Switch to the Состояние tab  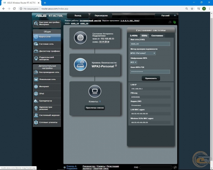click(x=157, y=36)
